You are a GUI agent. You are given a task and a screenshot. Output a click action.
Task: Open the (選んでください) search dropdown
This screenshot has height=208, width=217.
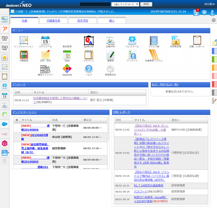point(125,4)
